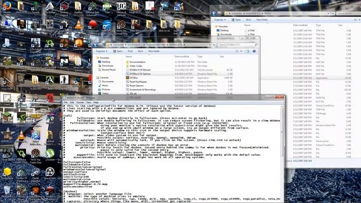Image resolution: width=361 pixels, height=203 pixels.
Task: Sort by Type column in rear Explorer window
Action: 318,25
